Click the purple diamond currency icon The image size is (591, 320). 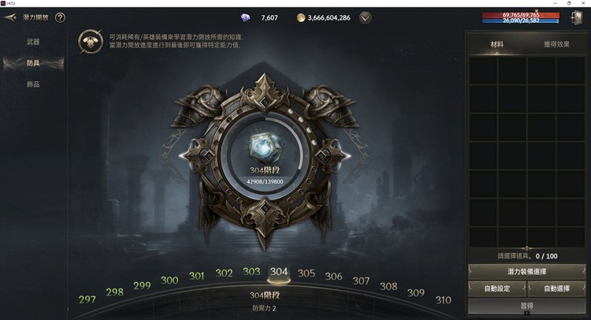(245, 17)
